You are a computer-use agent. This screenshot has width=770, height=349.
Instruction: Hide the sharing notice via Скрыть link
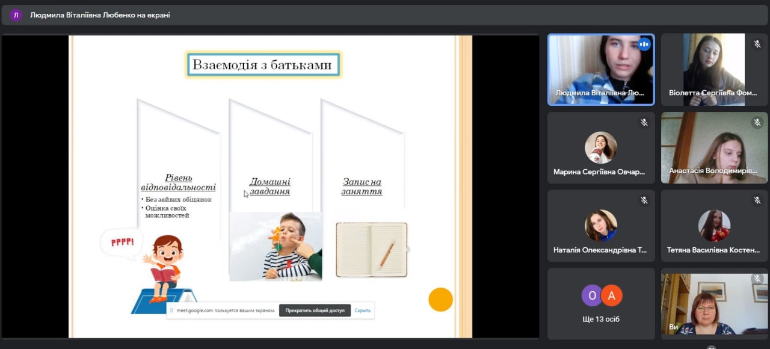[362, 310]
